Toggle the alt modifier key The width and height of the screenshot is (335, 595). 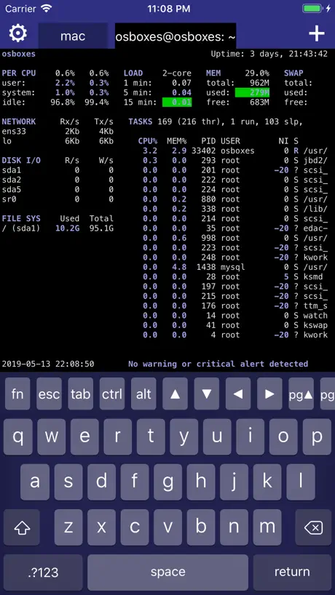143,394
